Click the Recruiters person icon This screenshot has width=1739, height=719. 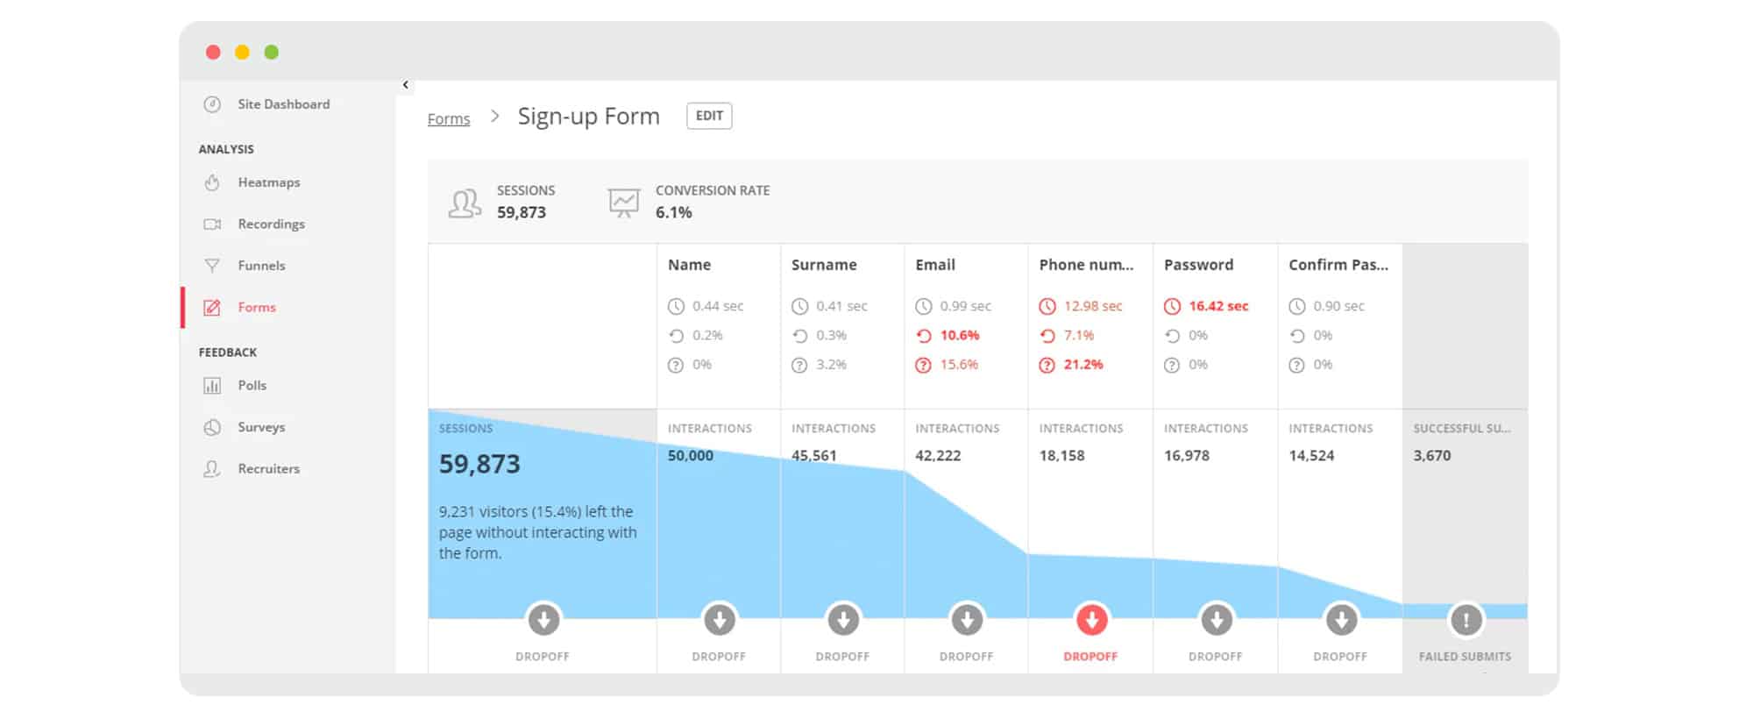[212, 469]
